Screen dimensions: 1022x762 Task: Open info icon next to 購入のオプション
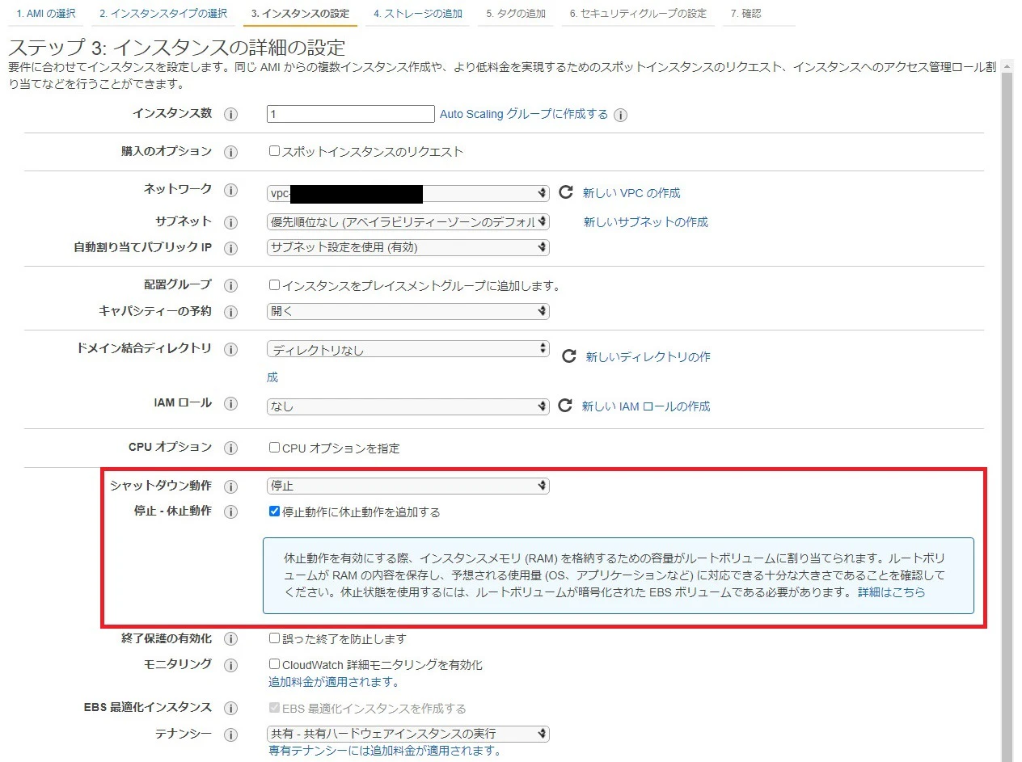click(230, 152)
